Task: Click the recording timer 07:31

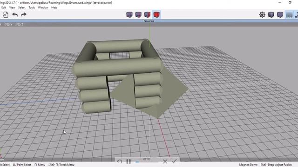Action: point(147,159)
